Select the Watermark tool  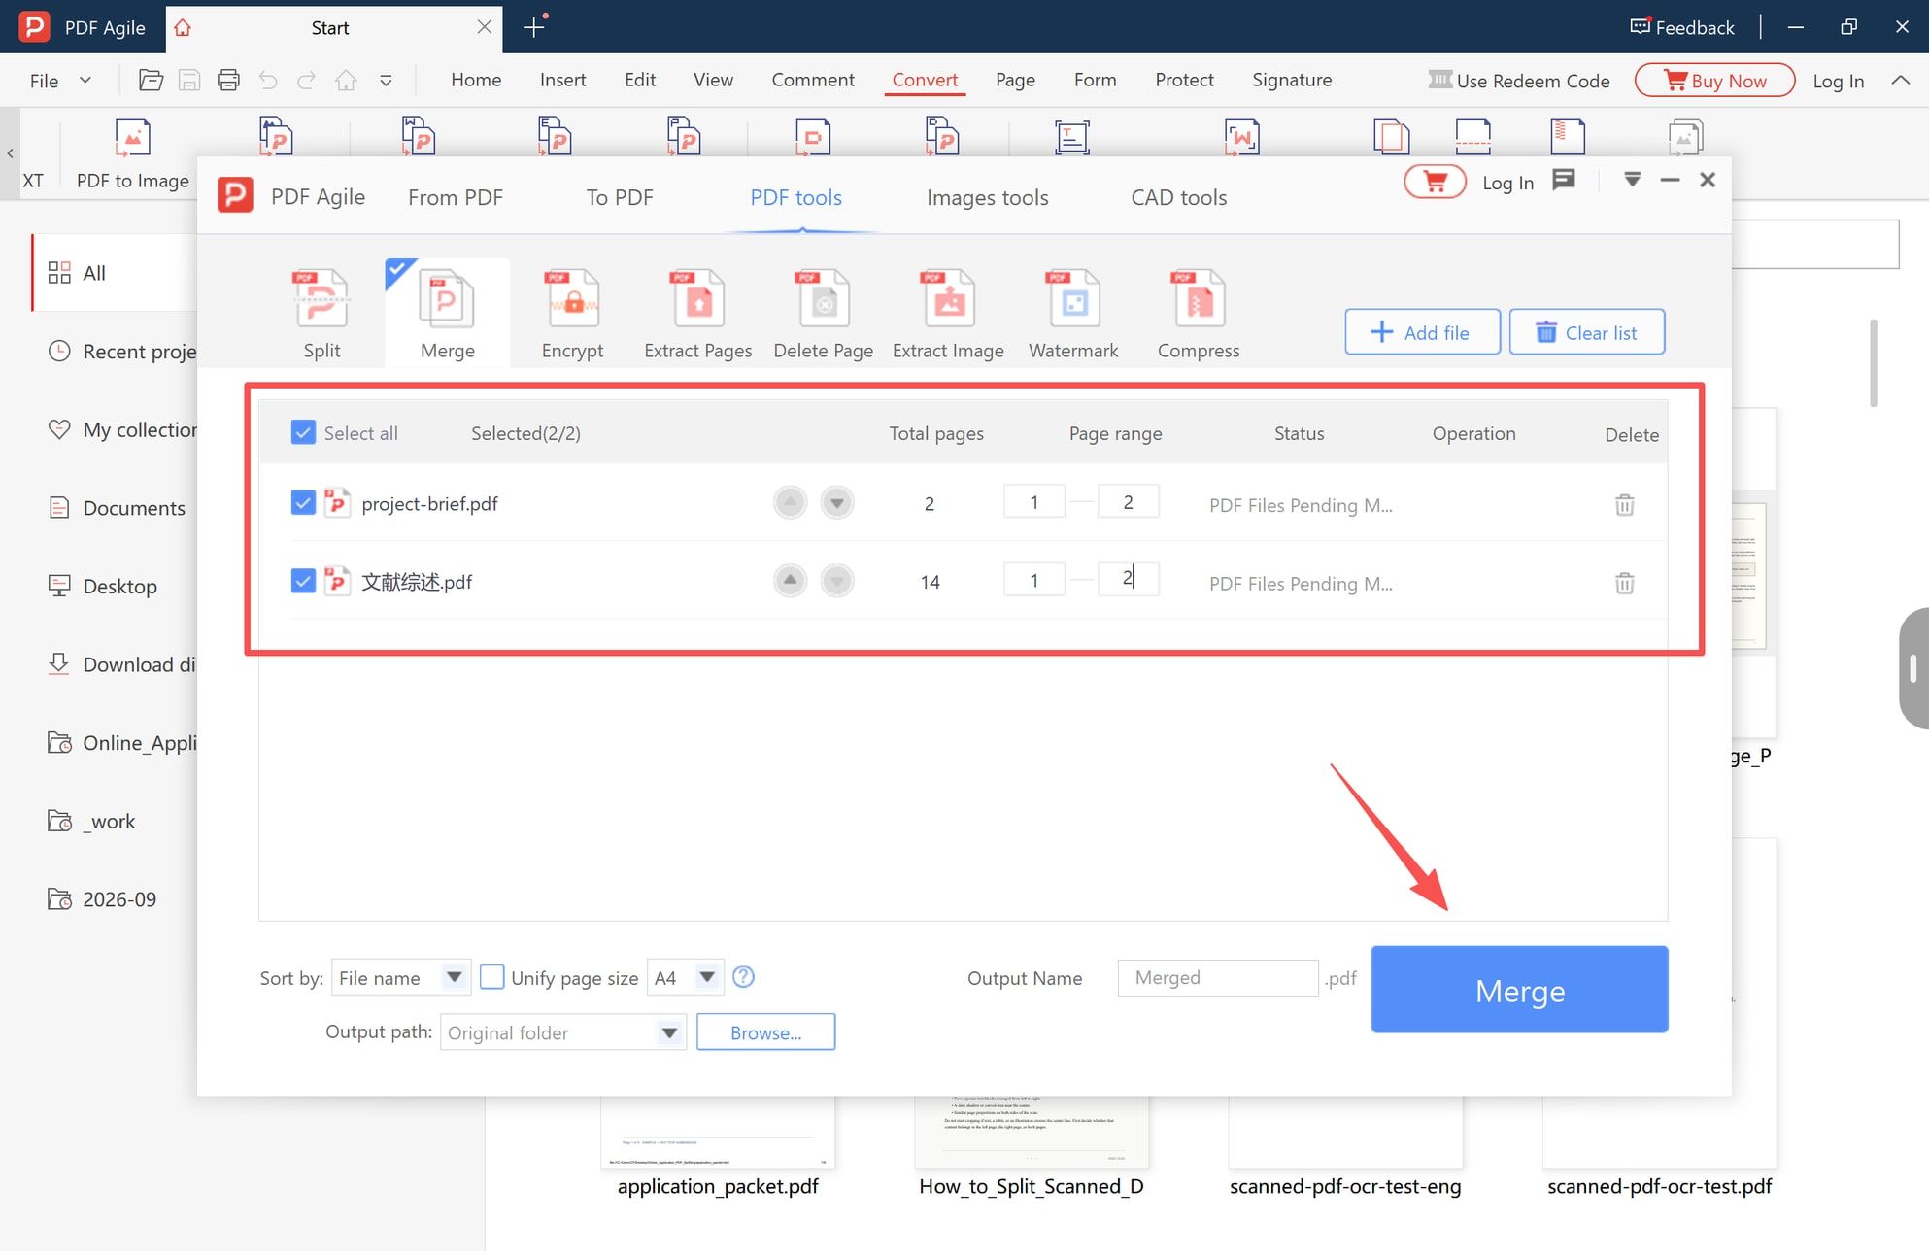(1073, 314)
